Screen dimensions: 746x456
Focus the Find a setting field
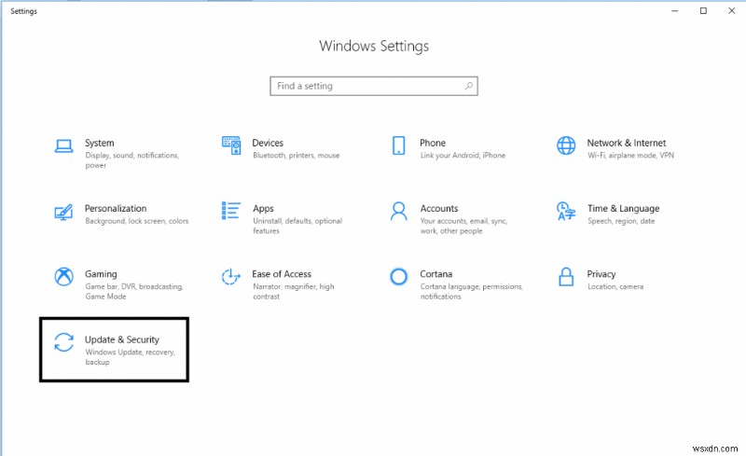point(374,86)
